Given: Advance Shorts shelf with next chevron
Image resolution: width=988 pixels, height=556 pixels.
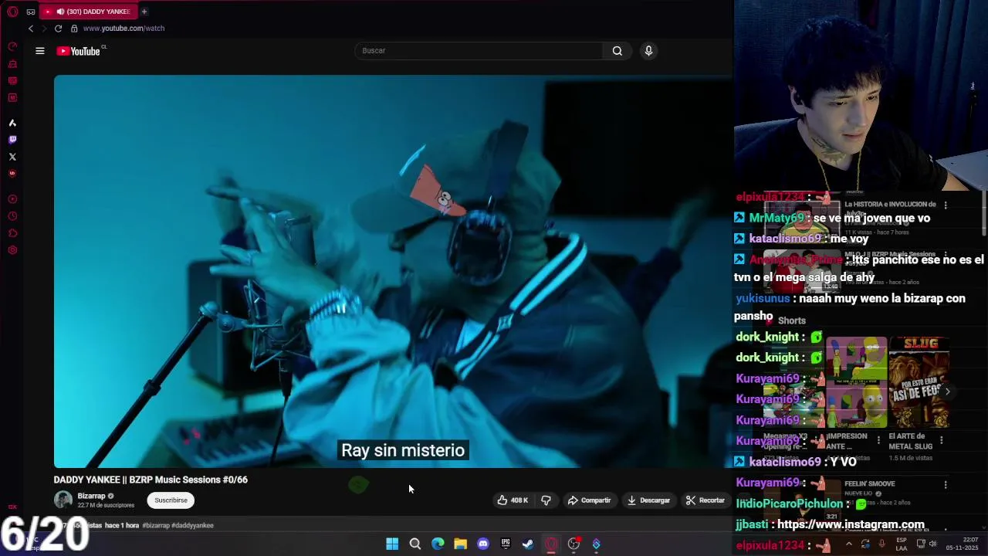Looking at the screenshot, I should click(948, 392).
